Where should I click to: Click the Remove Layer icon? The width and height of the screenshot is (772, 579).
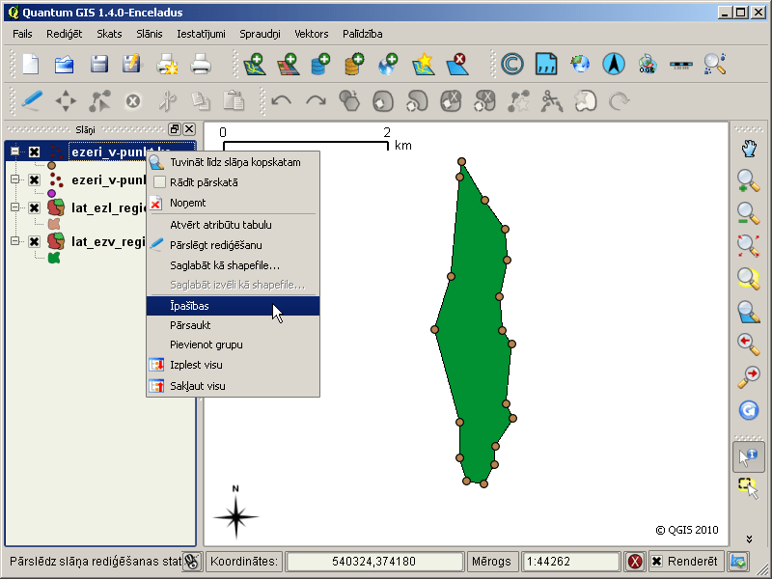point(456,65)
